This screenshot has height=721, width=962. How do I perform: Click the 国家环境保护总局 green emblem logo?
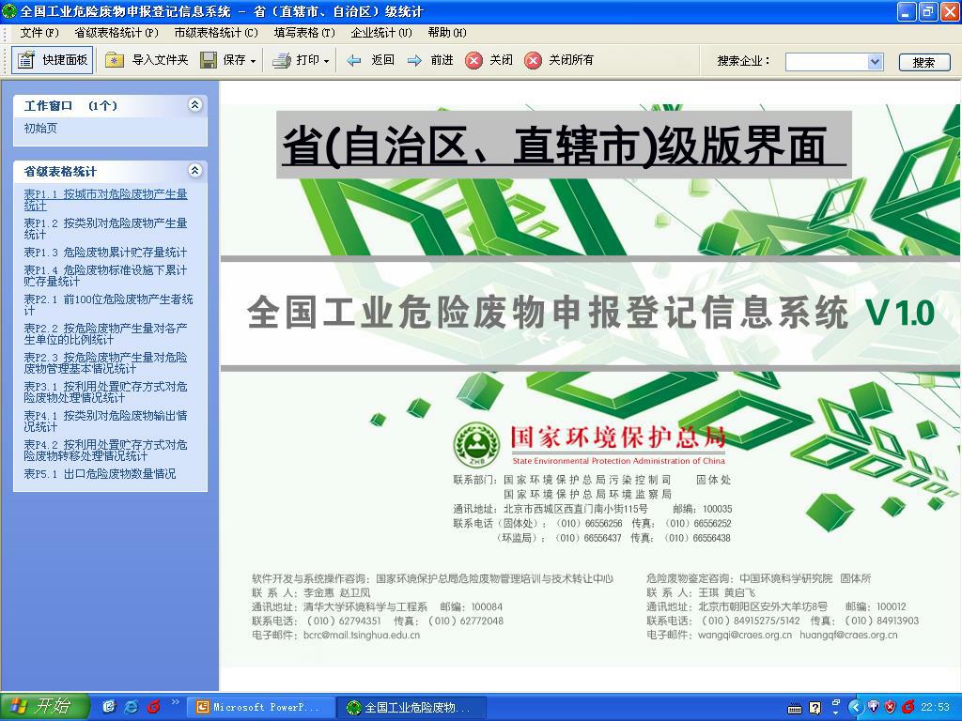476,445
